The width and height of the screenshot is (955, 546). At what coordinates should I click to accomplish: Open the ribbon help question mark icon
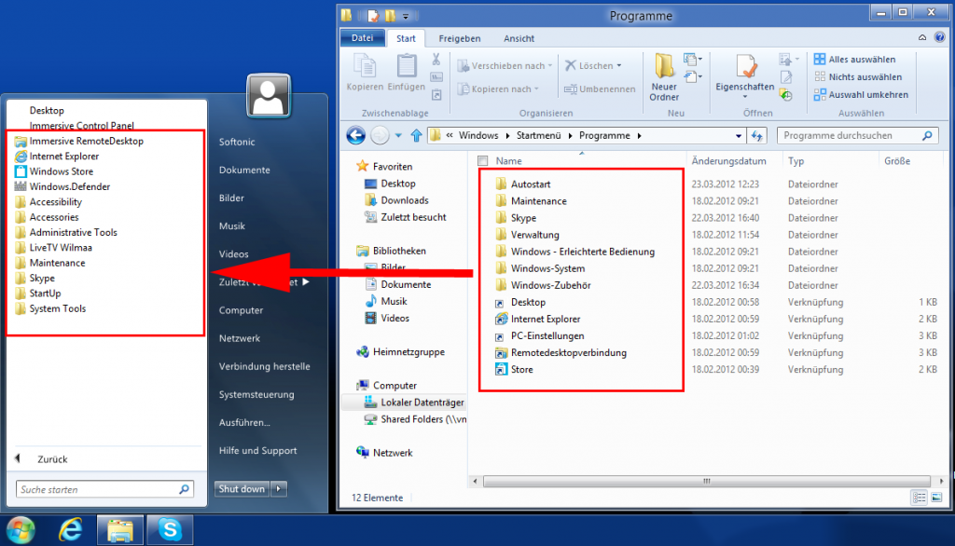(x=940, y=37)
